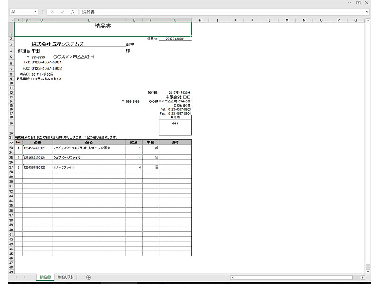379x284 pixels.
Task: Click the three-dot more options icon
Action: (x=350, y=3)
